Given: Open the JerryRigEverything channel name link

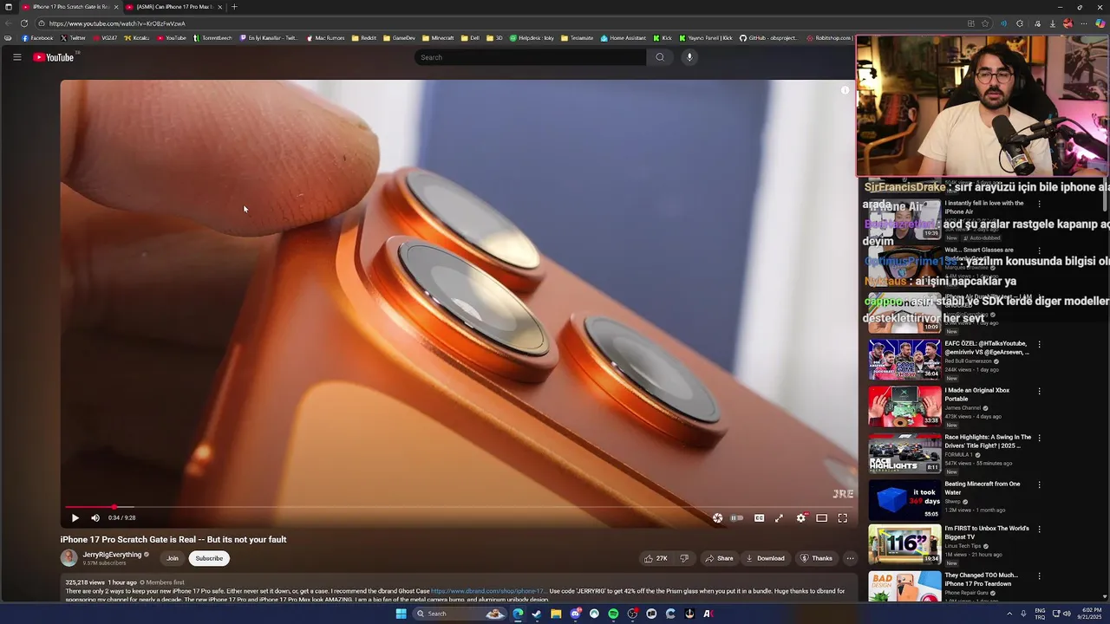Looking at the screenshot, I should [112, 555].
